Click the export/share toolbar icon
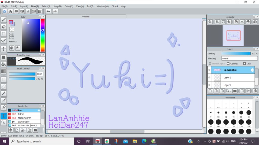This screenshot has height=145, width=259. tap(10, 11)
